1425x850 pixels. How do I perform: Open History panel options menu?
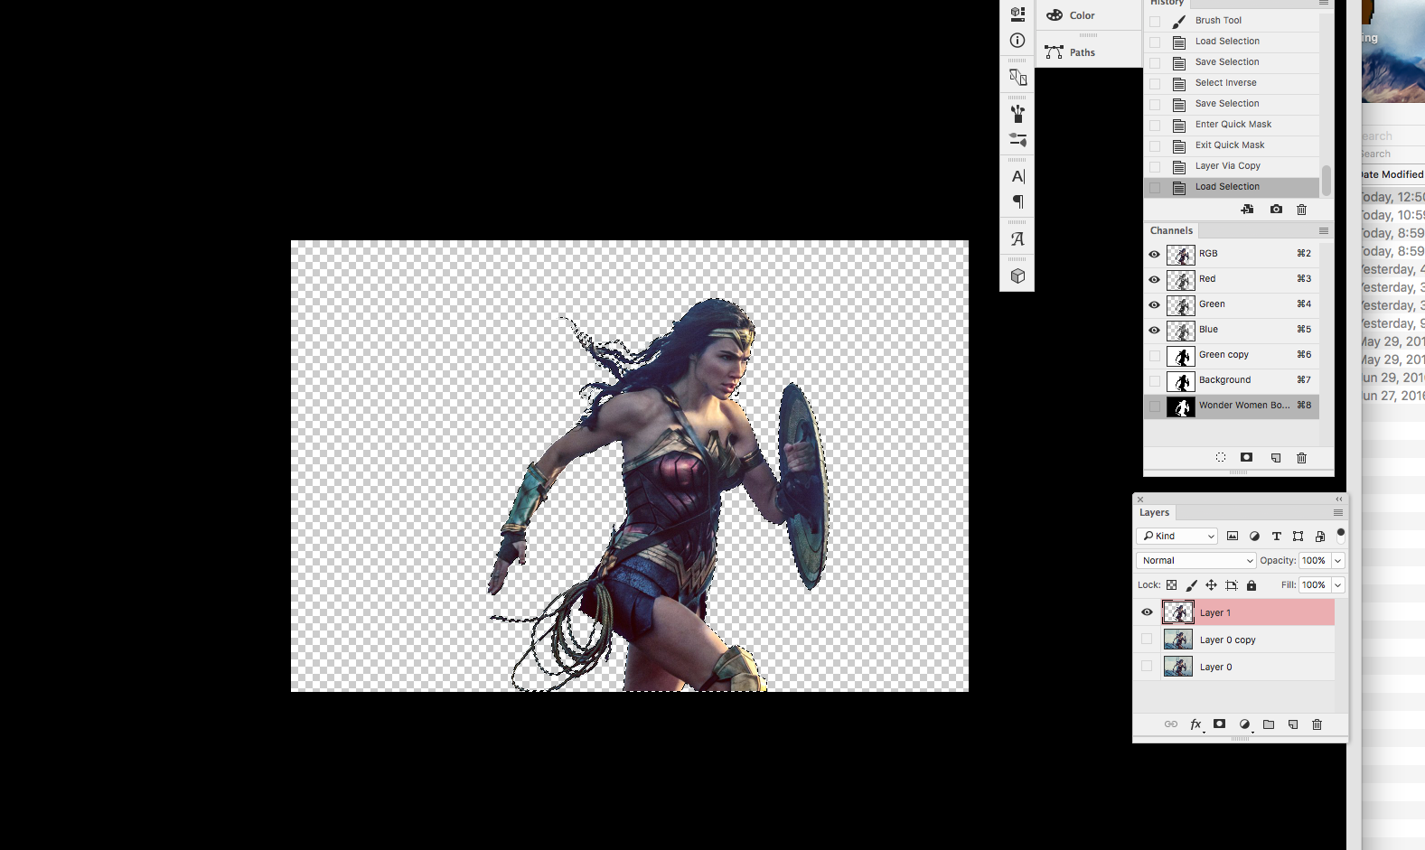click(x=1324, y=3)
